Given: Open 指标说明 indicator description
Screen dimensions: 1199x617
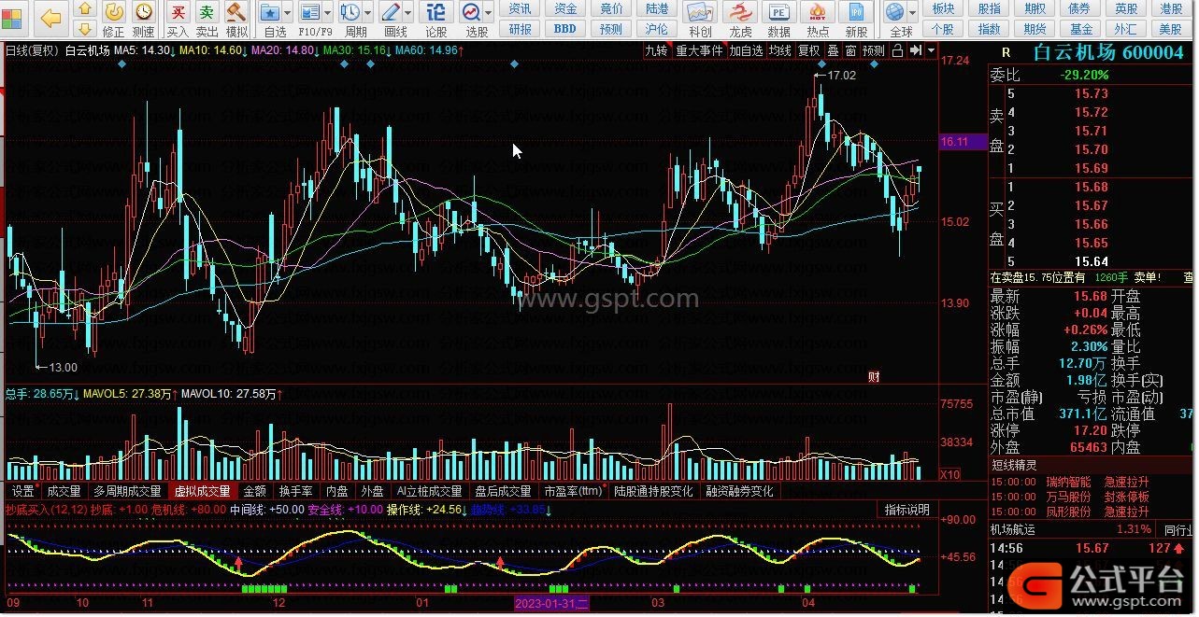Looking at the screenshot, I should [x=906, y=510].
